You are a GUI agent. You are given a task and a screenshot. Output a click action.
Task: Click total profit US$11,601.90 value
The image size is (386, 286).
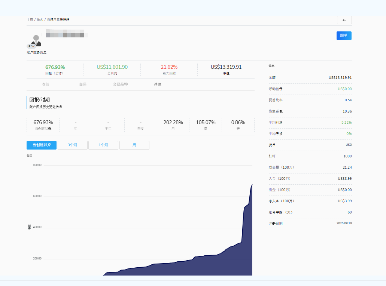click(112, 67)
